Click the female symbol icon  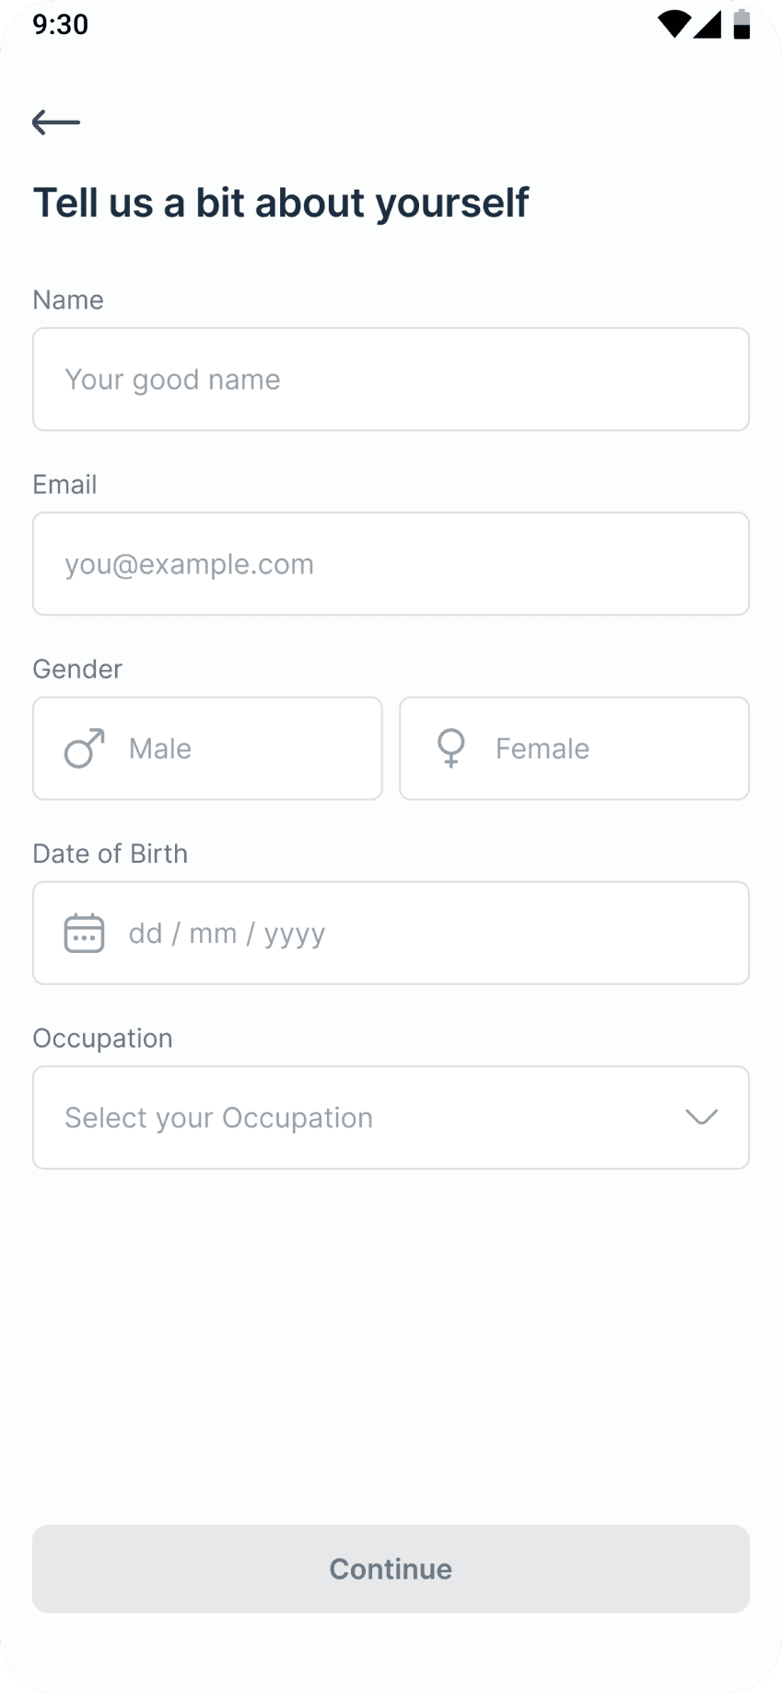point(451,748)
